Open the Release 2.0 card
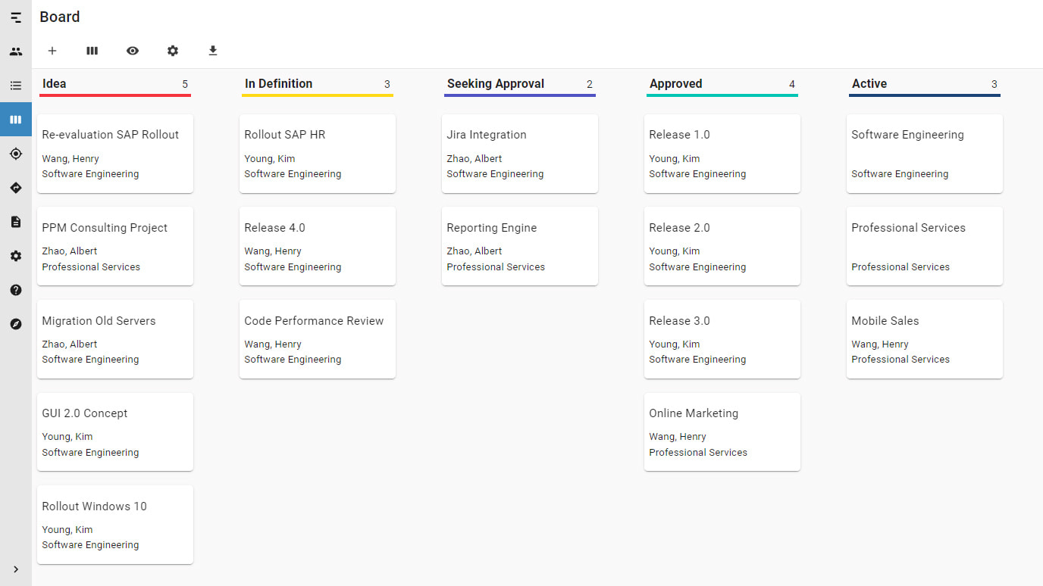The height and width of the screenshot is (586, 1043). click(722, 246)
